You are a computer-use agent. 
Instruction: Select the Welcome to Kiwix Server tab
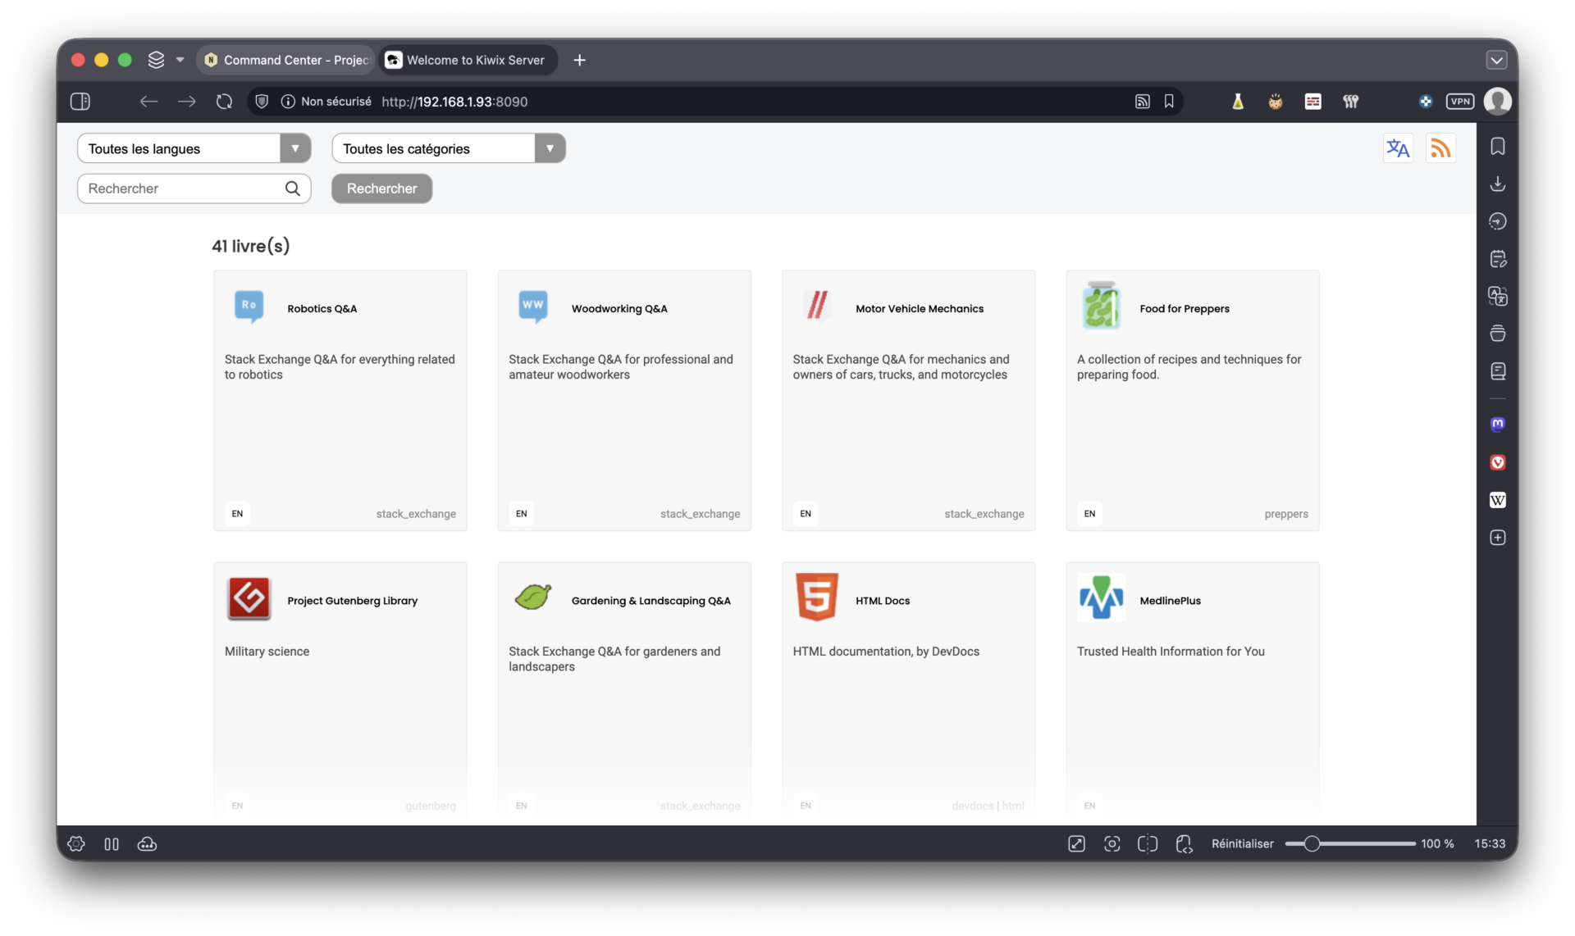pos(468,60)
